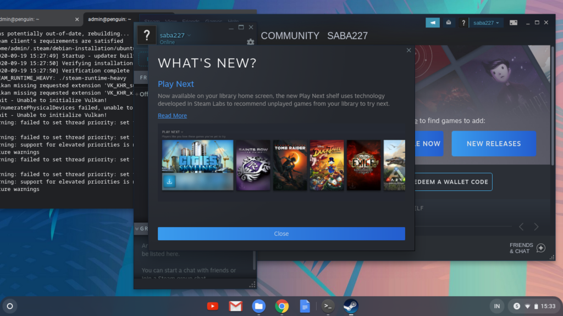
Task: Switch to the second admin@penguin terminal tab
Action: [x=109, y=19]
